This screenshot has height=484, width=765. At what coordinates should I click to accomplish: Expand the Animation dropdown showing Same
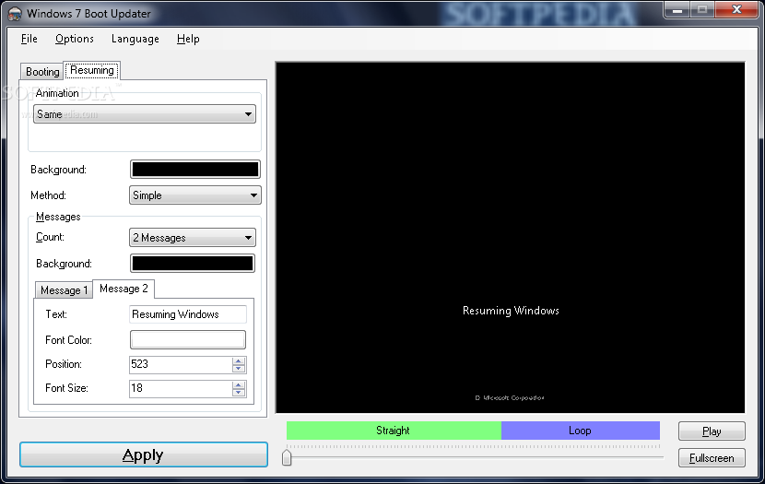coord(145,114)
